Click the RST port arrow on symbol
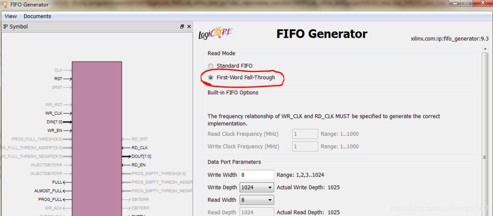The image size is (493, 216). click(x=68, y=79)
